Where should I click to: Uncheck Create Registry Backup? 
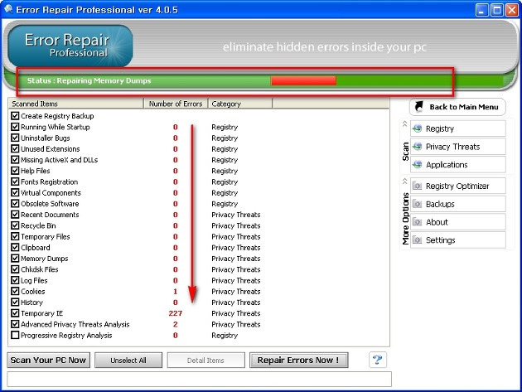click(15, 115)
